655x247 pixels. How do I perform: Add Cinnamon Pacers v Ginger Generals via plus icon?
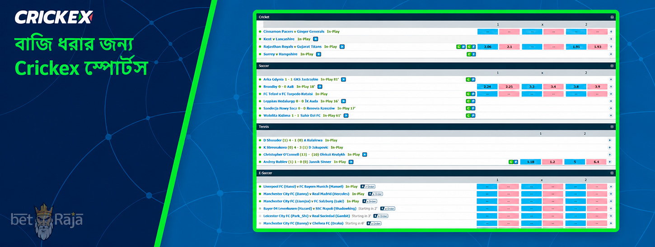tap(611, 32)
